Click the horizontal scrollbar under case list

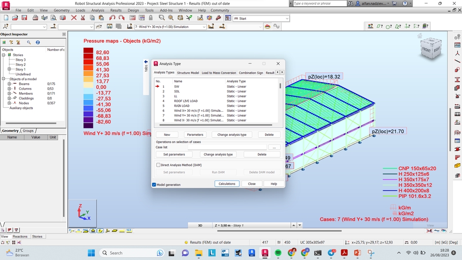[216, 125]
